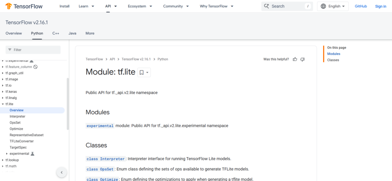This screenshot has width=392, height=181.
Task: Select Optimize in the sidebar
Action: coord(16,129)
